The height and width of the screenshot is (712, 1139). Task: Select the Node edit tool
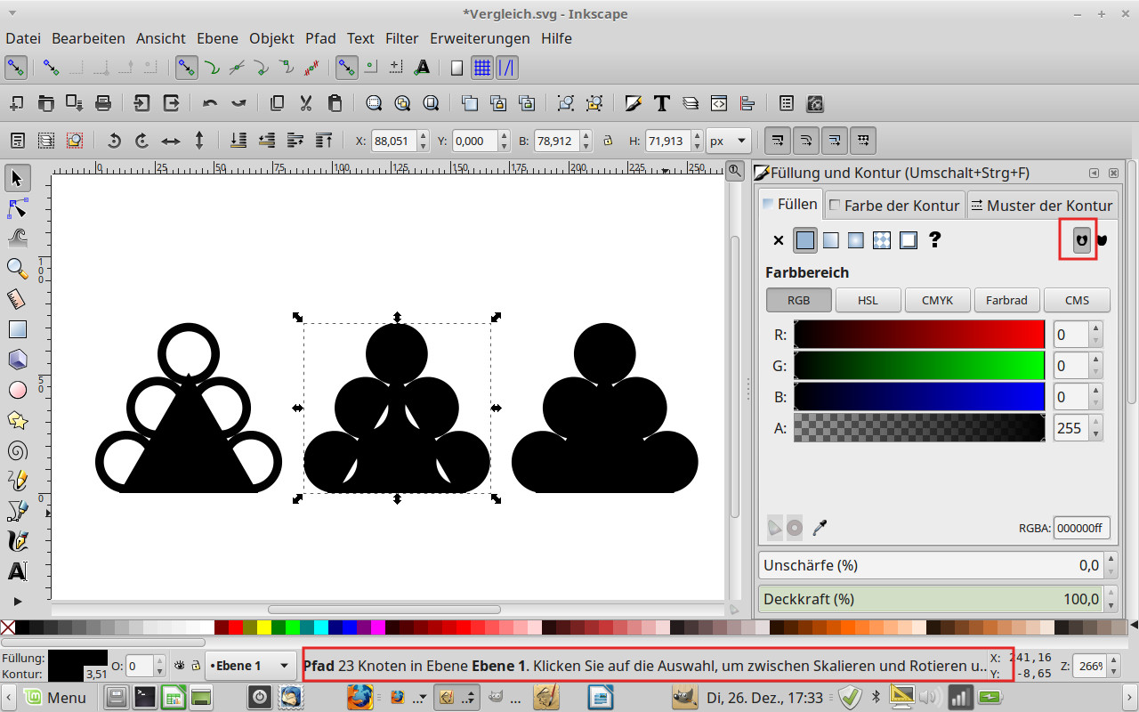pos(18,208)
